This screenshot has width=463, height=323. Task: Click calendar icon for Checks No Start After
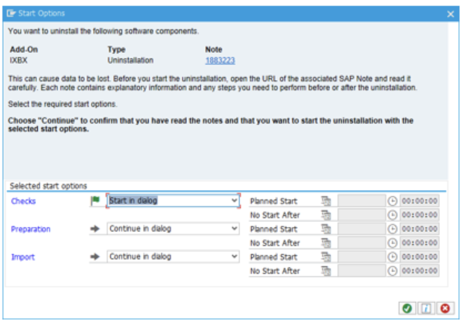[x=326, y=215]
